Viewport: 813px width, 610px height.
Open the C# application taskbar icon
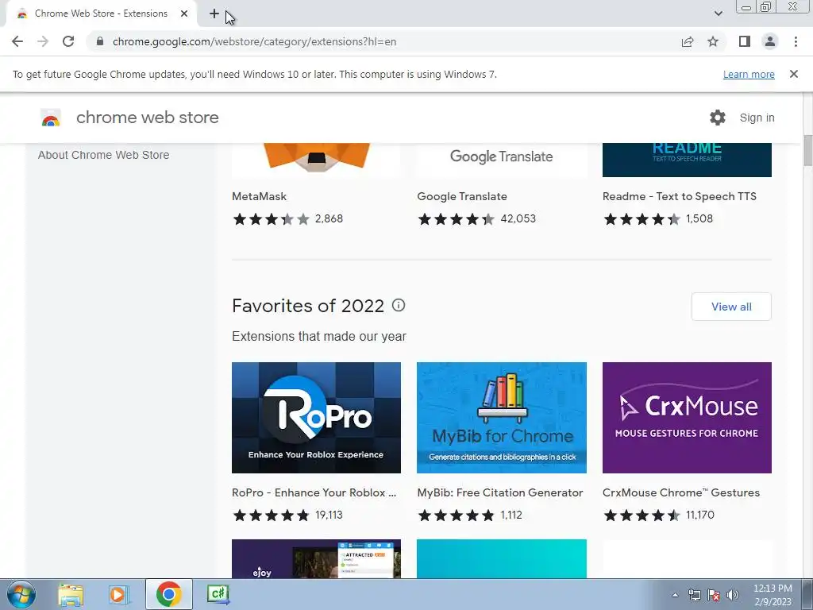point(218,594)
